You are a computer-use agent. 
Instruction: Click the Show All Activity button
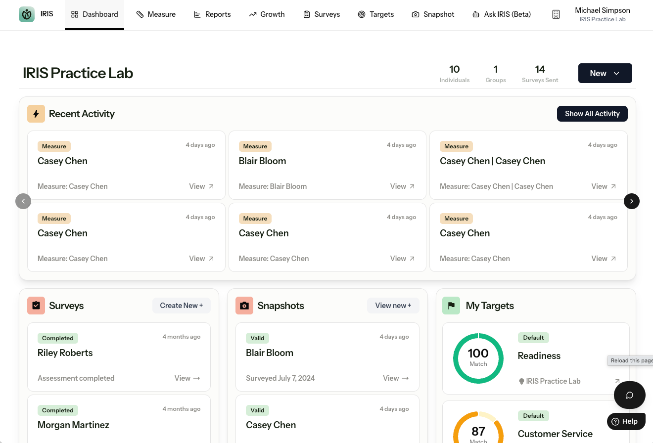tap(592, 114)
